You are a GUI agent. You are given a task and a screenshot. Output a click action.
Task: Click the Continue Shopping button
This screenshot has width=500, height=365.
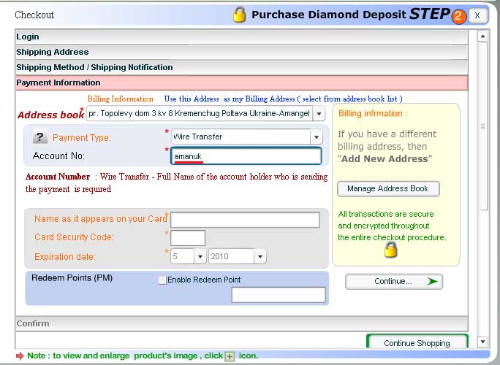(x=417, y=343)
